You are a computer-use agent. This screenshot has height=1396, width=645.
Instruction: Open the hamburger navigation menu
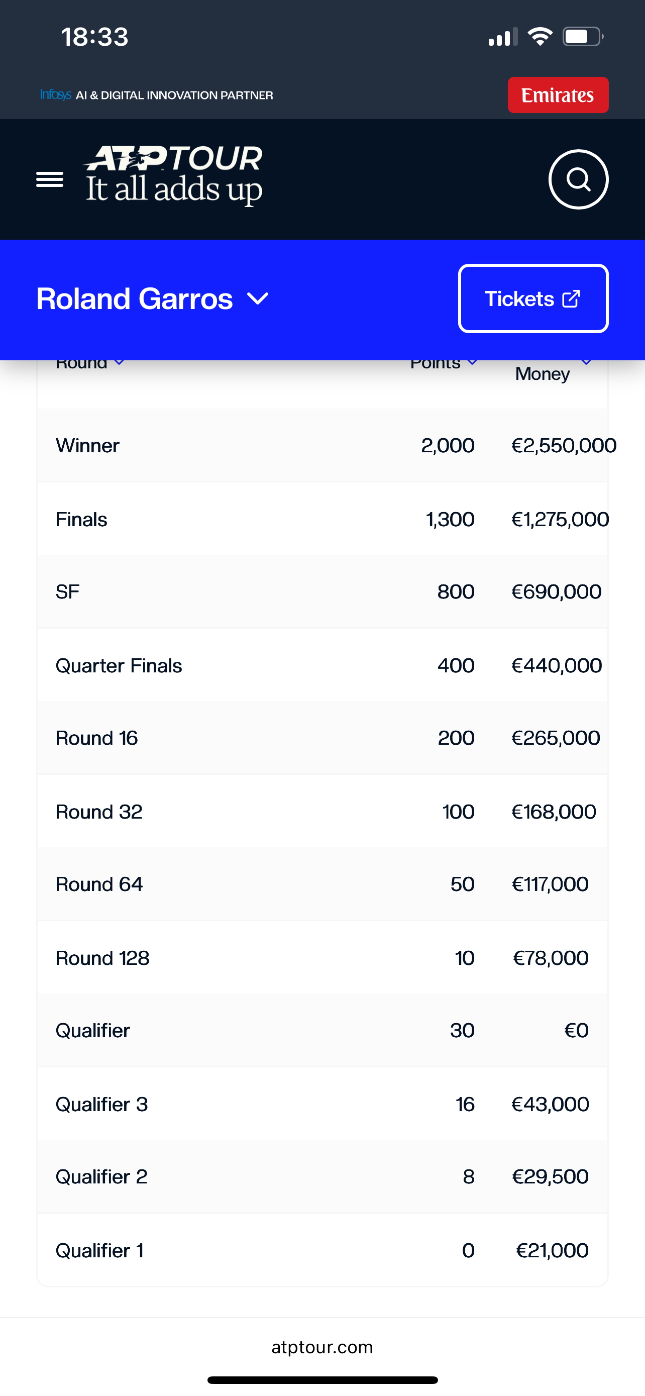click(x=50, y=179)
